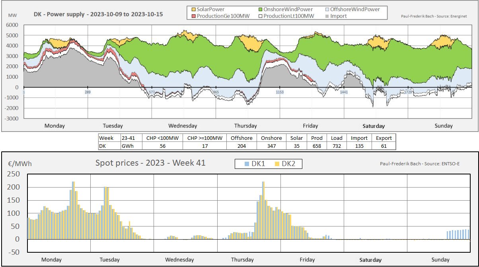Select the 1441 marker on the x-axis

coord(344,92)
